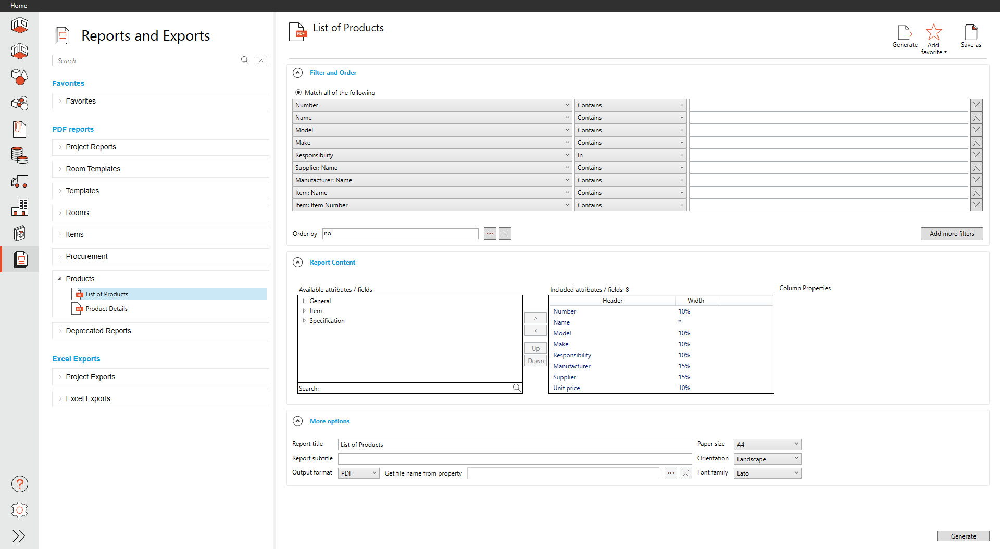This screenshot has width=1000, height=549.
Task: Click the Add favorite star icon
Action: (x=933, y=33)
